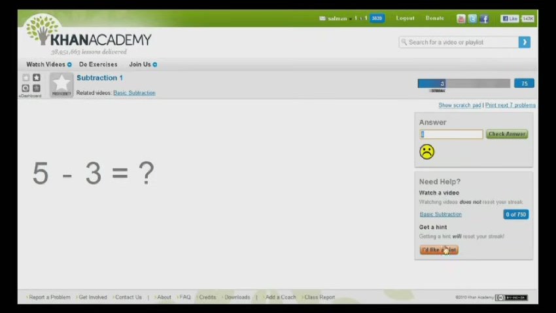
Task: Expand the Watch Videos menu arrow
Action: click(x=69, y=65)
